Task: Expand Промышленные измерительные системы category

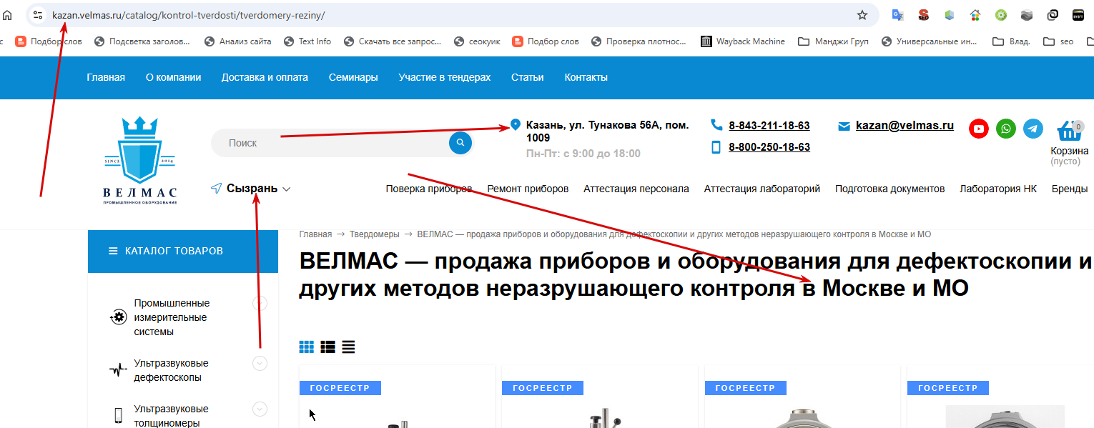Action: coord(260,304)
